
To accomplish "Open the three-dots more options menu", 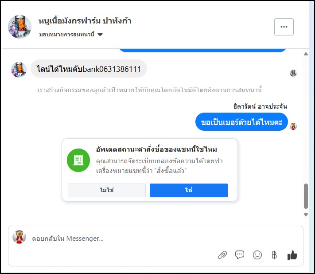I will pyautogui.click(x=284, y=27).
